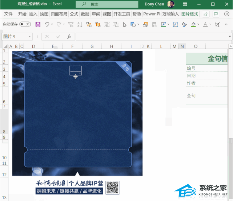Screen dimensions: 233x201
Task: Select column N header
Action: click(182, 46)
